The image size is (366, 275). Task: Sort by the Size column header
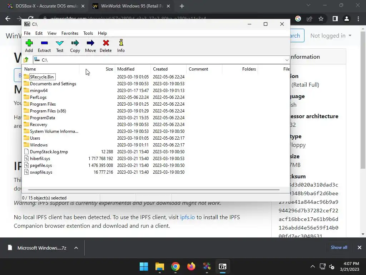[97, 69]
